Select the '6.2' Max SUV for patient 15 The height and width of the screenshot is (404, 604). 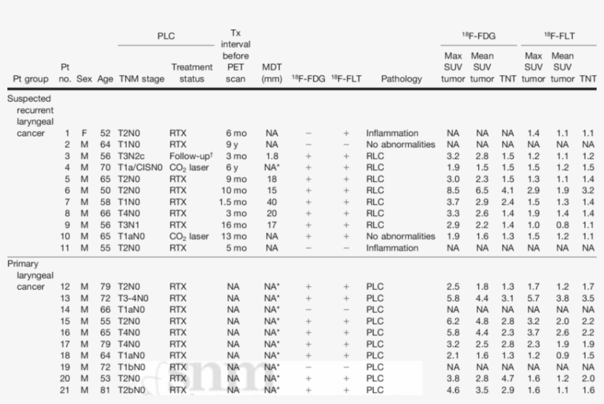tap(452, 321)
